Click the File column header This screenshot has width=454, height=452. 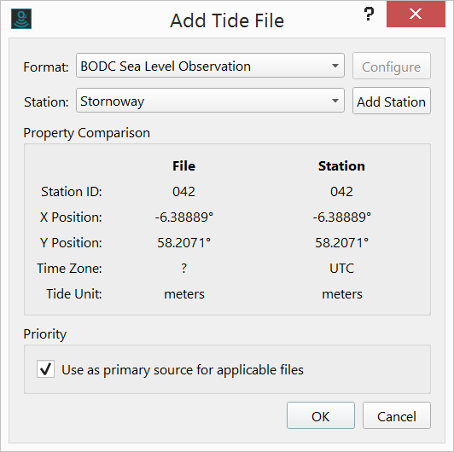(x=183, y=166)
